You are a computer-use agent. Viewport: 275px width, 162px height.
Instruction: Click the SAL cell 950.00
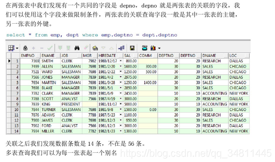(130, 120)
